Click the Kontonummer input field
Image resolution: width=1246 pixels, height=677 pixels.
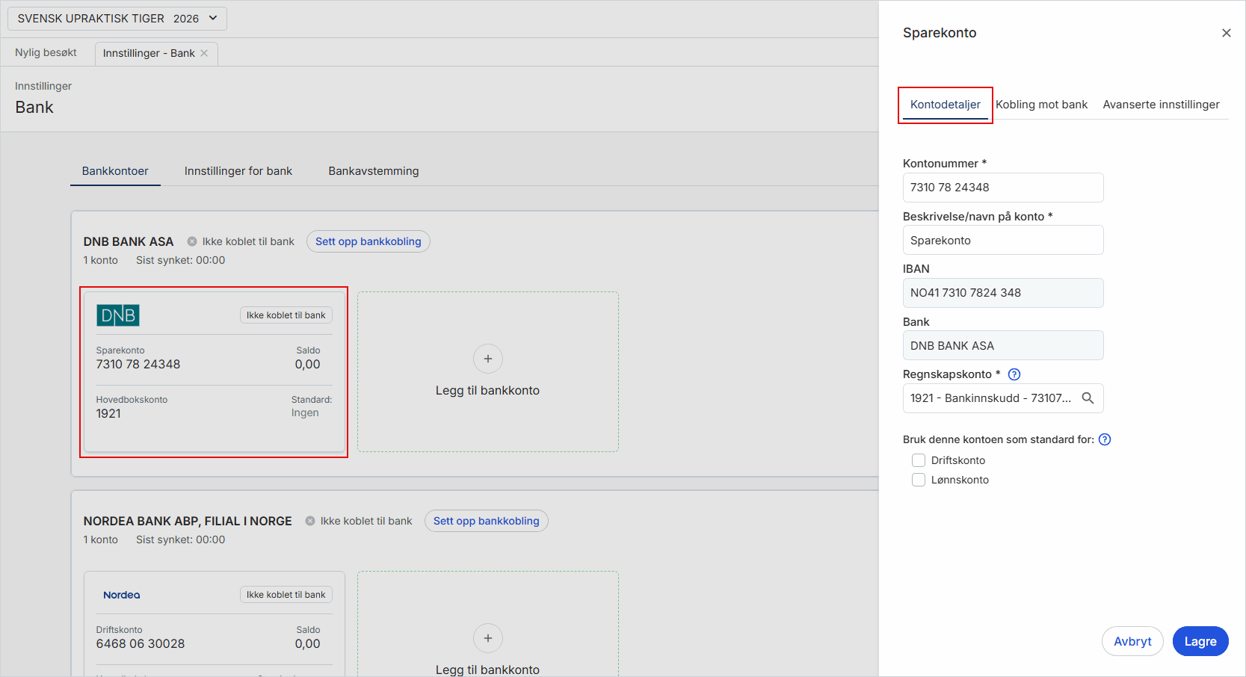[1003, 188]
